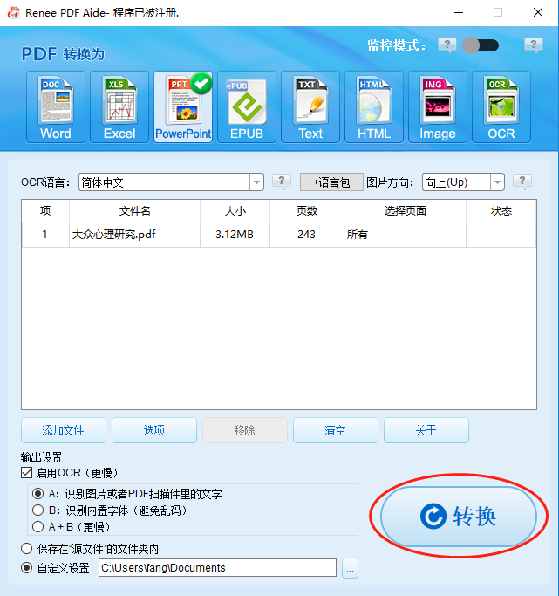This screenshot has height=596, width=559.
Task: Close the Renee PDF Aide window
Action: click(538, 12)
